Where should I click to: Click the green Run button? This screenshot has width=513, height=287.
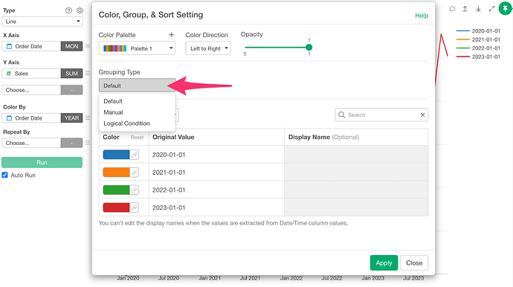(x=42, y=162)
